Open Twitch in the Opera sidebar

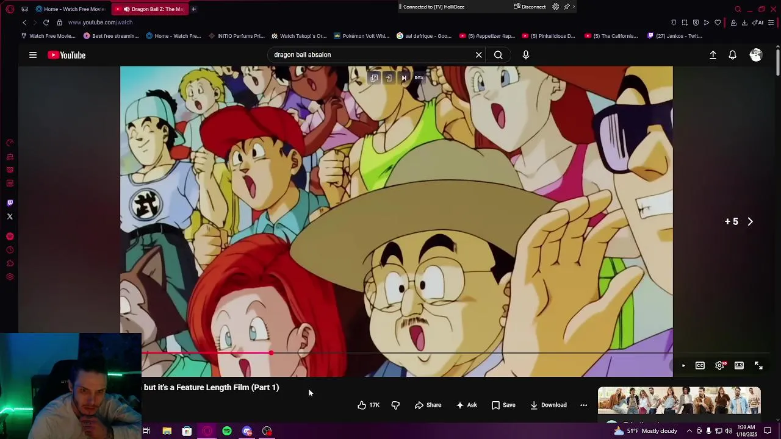(10, 203)
